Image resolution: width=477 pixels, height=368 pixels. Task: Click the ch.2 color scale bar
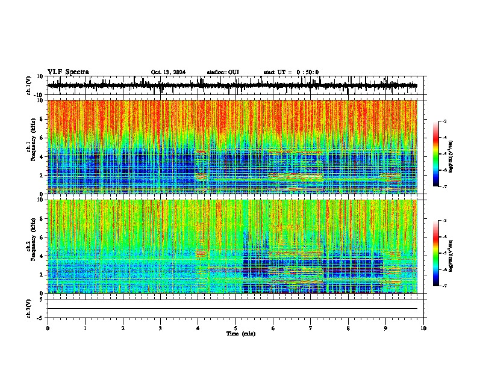click(435, 253)
